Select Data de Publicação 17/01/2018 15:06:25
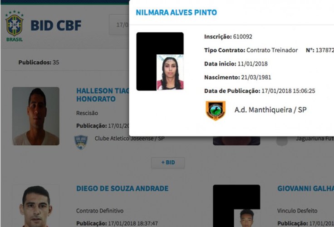Image resolution: width=334 pixels, height=227 pixels. click(x=260, y=91)
